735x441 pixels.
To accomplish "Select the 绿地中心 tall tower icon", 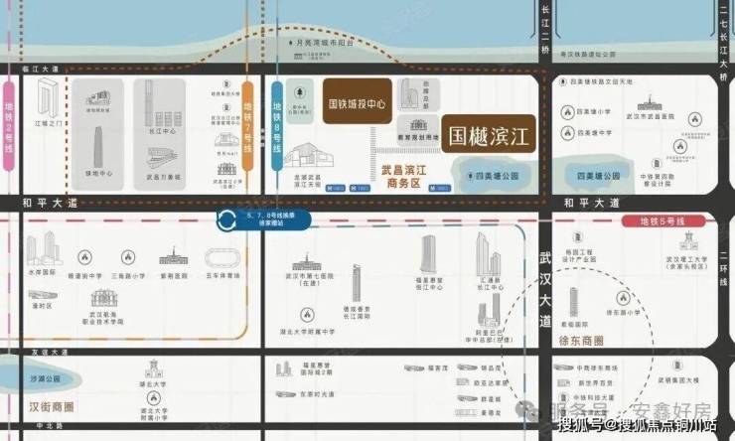I will [98, 147].
